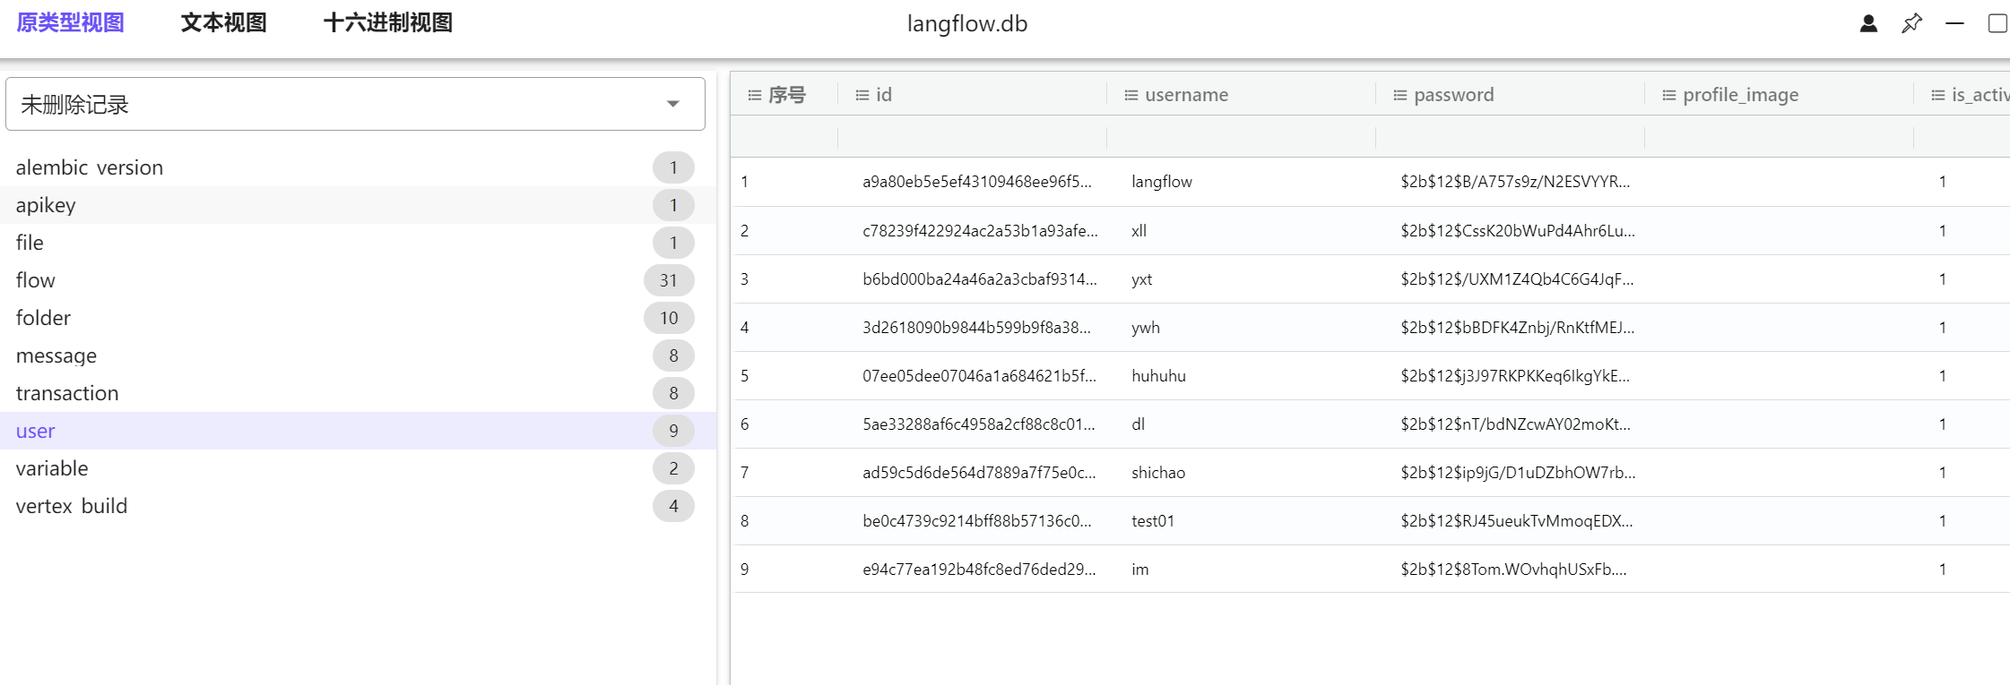This screenshot has width=2010, height=685.
Task: Select the vertex build table
Action: coord(72,506)
